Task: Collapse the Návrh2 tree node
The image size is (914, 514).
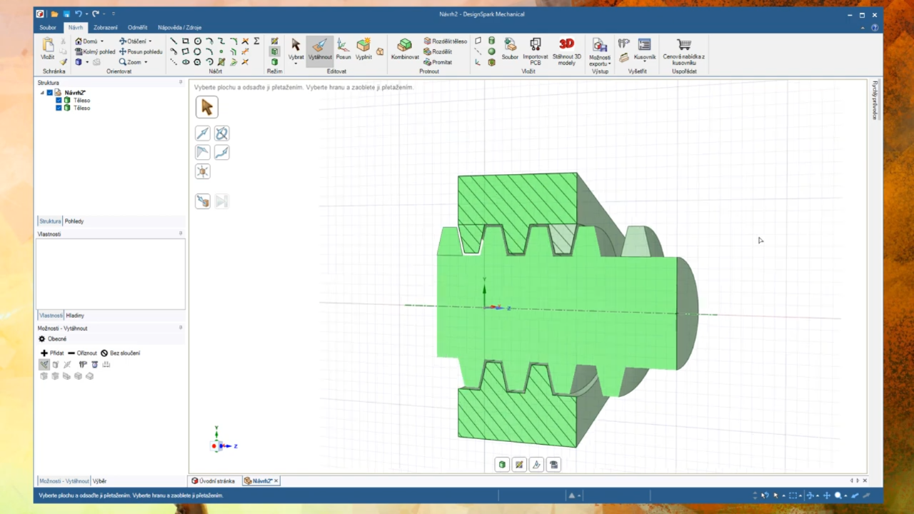Action: (42, 93)
